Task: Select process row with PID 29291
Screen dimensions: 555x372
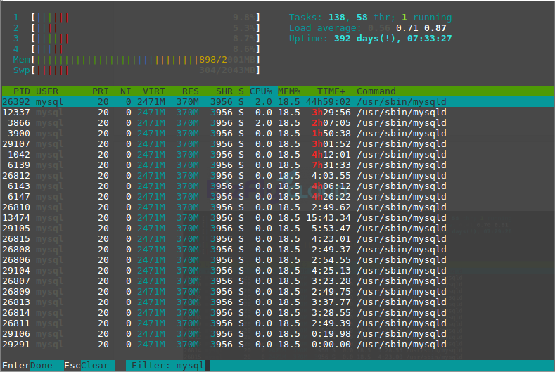Action: click(277, 345)
